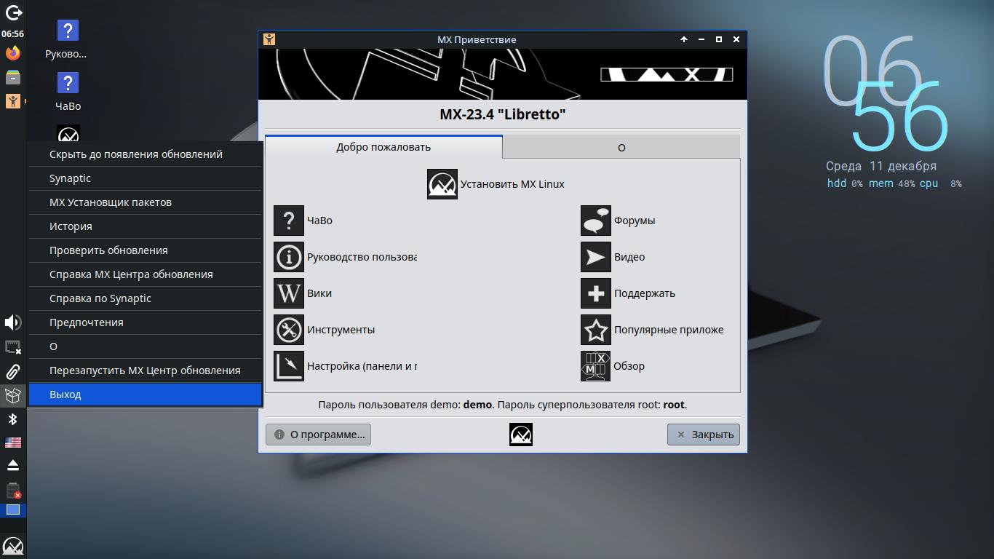Open the Install MX Linux icon
Image resolution: width=994 pixels, height=559 pixels.
[442, 184]
